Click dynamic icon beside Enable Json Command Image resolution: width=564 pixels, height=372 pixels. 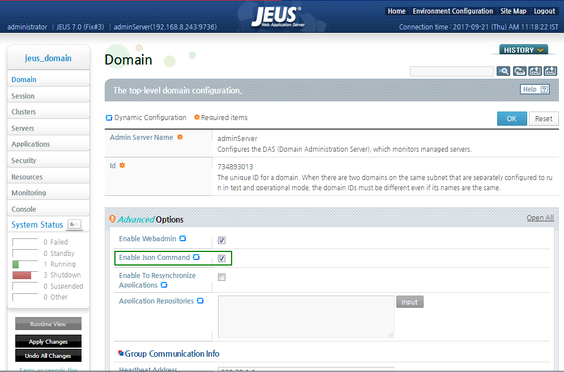click(x=196, y=257)
